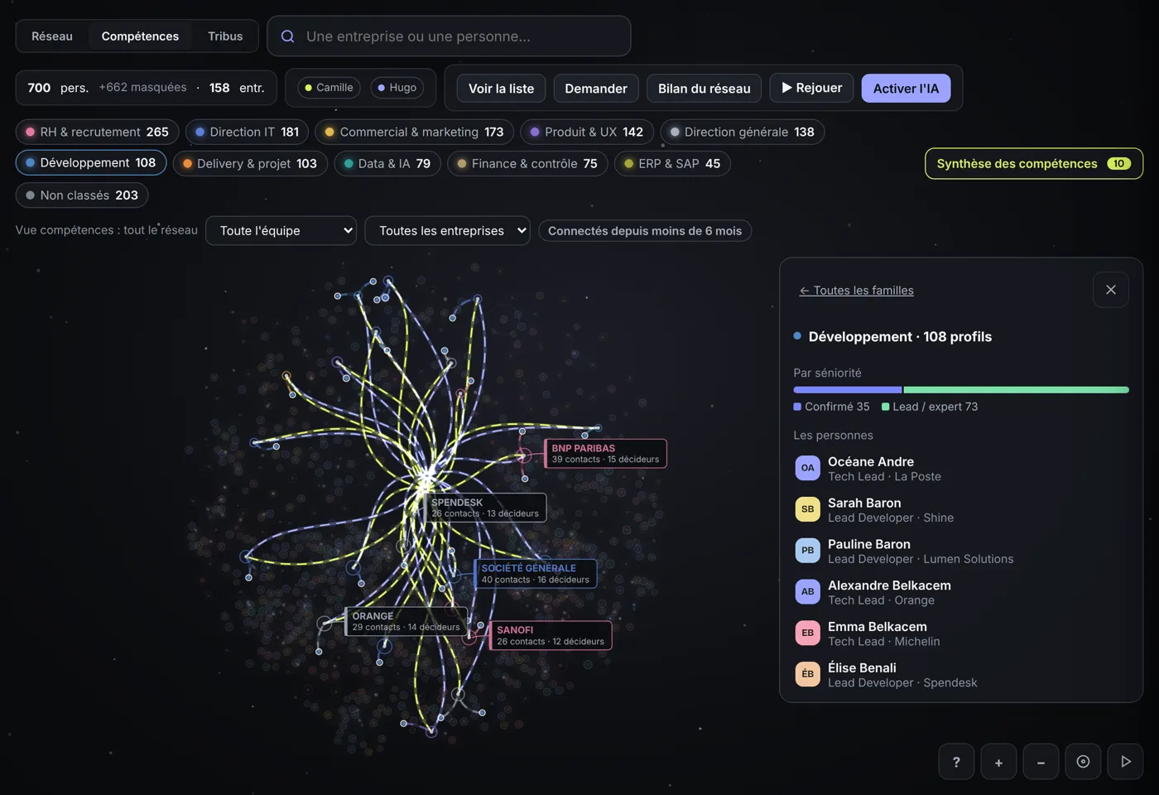Deselect the Développement skill filter
This screenshot has height=795, width=1159.
91,162
